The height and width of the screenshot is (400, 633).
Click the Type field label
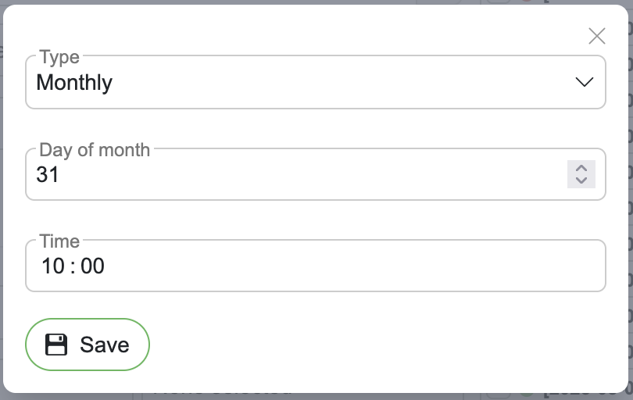click(x=59, y=57)
